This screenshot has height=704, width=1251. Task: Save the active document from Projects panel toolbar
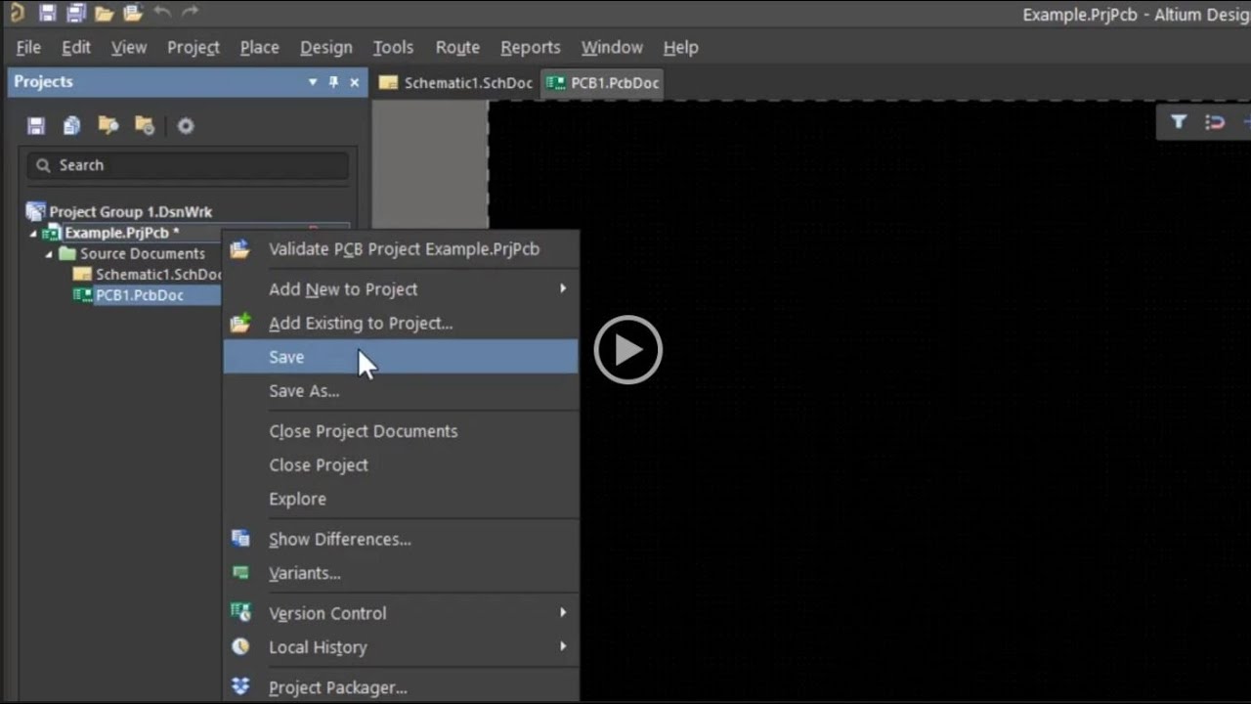point(36,125)
